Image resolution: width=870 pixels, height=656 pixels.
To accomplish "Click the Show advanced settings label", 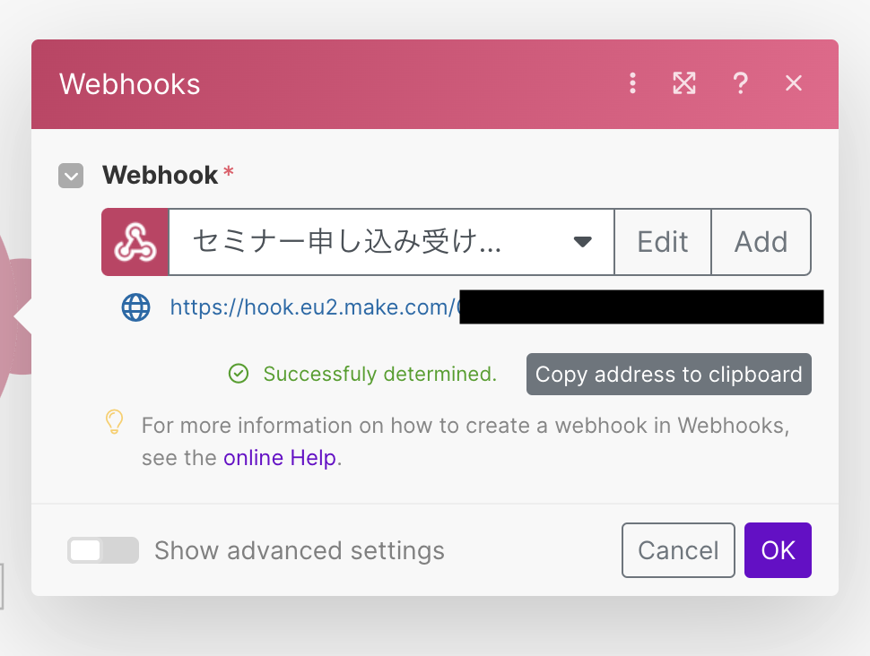I will [x=300, y=550].
